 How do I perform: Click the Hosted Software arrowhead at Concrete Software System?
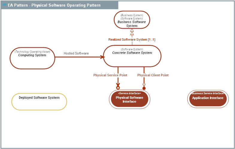click(102, 56)
